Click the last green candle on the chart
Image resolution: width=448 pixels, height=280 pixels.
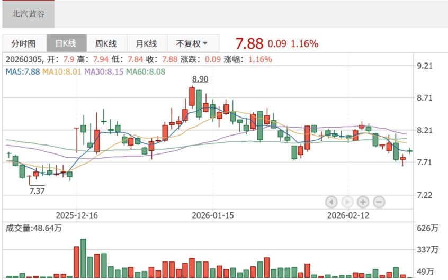pyautogui.click(x=410, y=150)
